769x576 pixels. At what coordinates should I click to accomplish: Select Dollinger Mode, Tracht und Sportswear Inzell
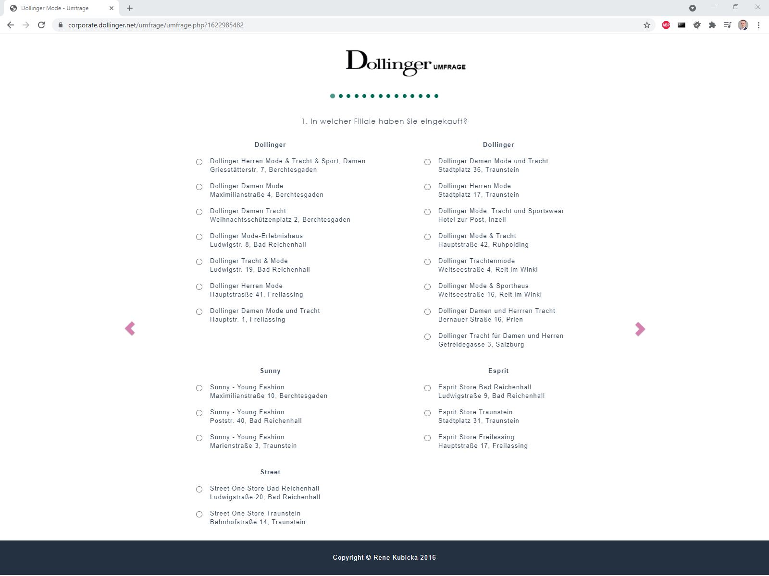[427, 212]
